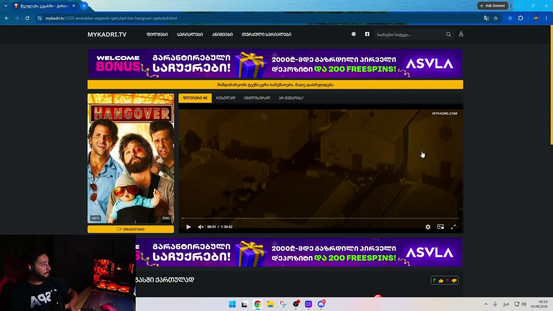Open network and volume quick settings
The width and height of the screenshot is (553, 311).
(x=520, y=304)
